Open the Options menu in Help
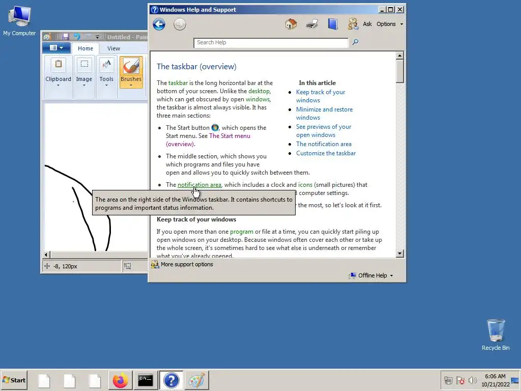 (x=389, y=24)
